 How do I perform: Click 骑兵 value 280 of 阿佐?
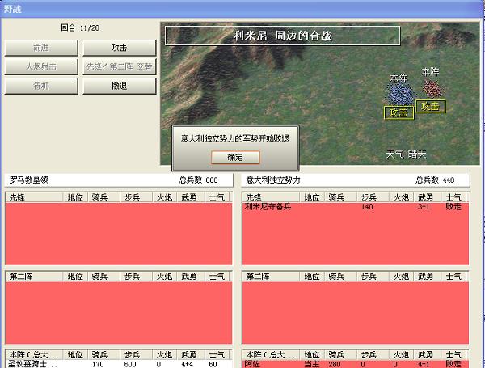[x=335, y=364]
